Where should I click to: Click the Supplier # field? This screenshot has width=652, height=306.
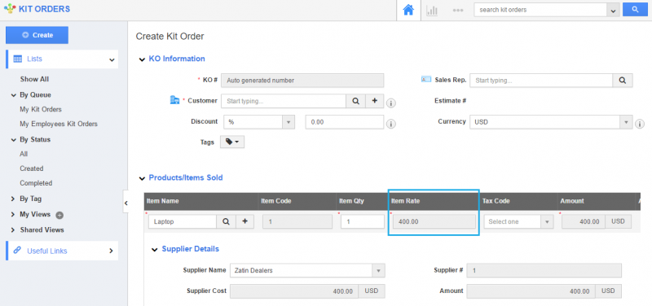coord(544,270)
